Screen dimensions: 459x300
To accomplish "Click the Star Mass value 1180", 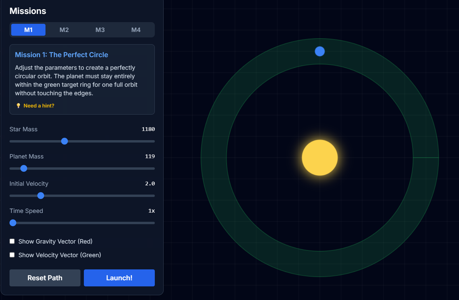I will [148, 129].
